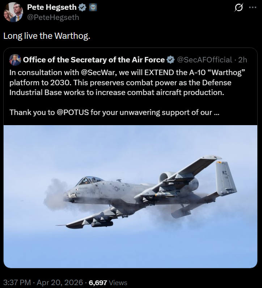Open the A-10 Warthog aircraft photo
The height and width of the screenshot is (288, 262).
[x=131, y=196]
